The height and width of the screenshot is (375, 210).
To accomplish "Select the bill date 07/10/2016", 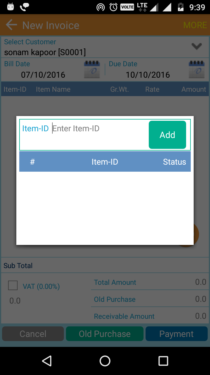I will pos(43,75).
